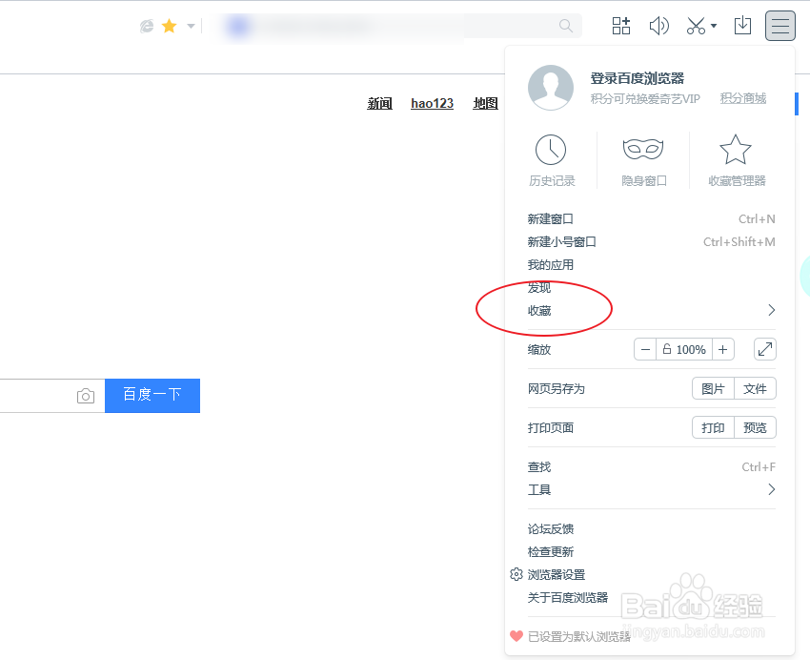Expand the screenshot tool dropdown arrow
The image size is (810, 660).
coord(714,26)
